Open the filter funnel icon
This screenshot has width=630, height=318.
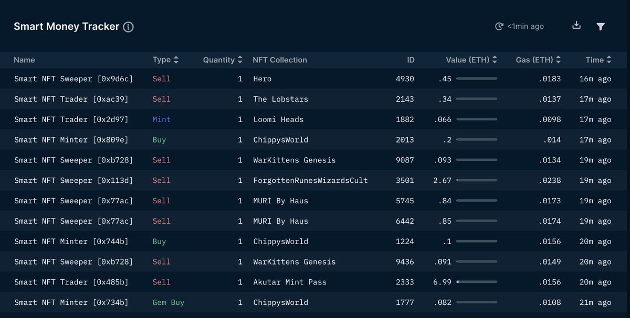coord(601,26)
